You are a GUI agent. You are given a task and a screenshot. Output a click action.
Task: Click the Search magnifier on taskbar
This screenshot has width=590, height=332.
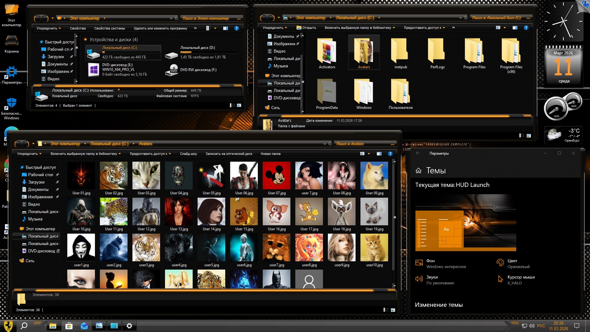[x=24, y=326]
